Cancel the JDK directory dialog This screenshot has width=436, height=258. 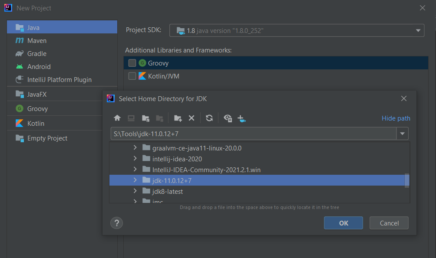[x=389, y=223]
